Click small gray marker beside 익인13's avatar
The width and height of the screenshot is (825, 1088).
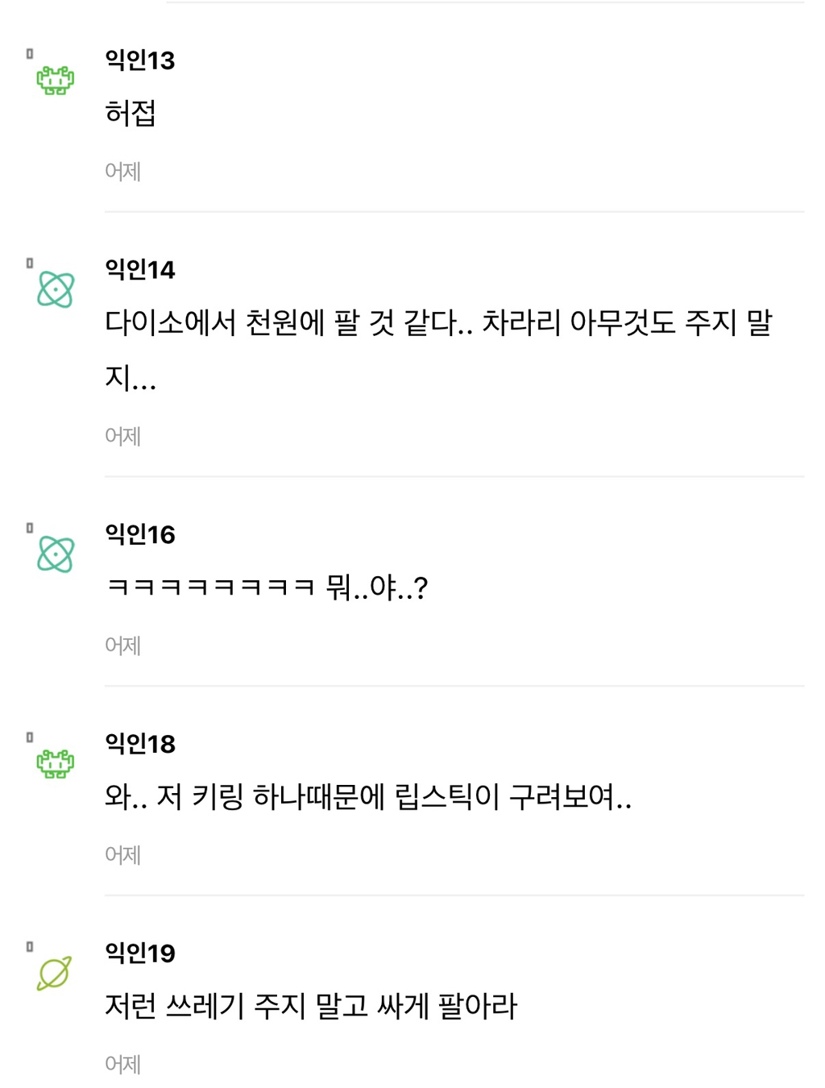pyautogui.click(x=30, y=54)
